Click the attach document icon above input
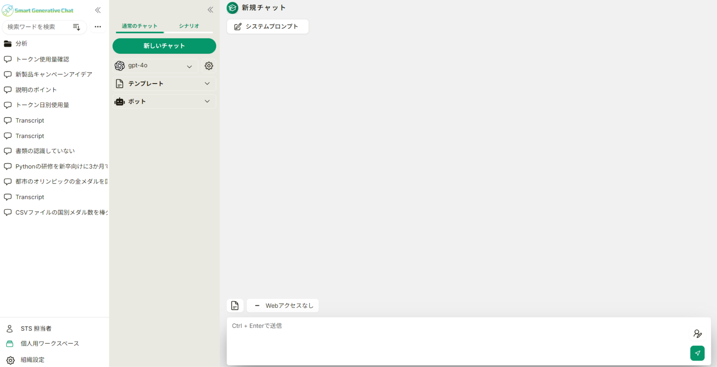 pos(235,305)
